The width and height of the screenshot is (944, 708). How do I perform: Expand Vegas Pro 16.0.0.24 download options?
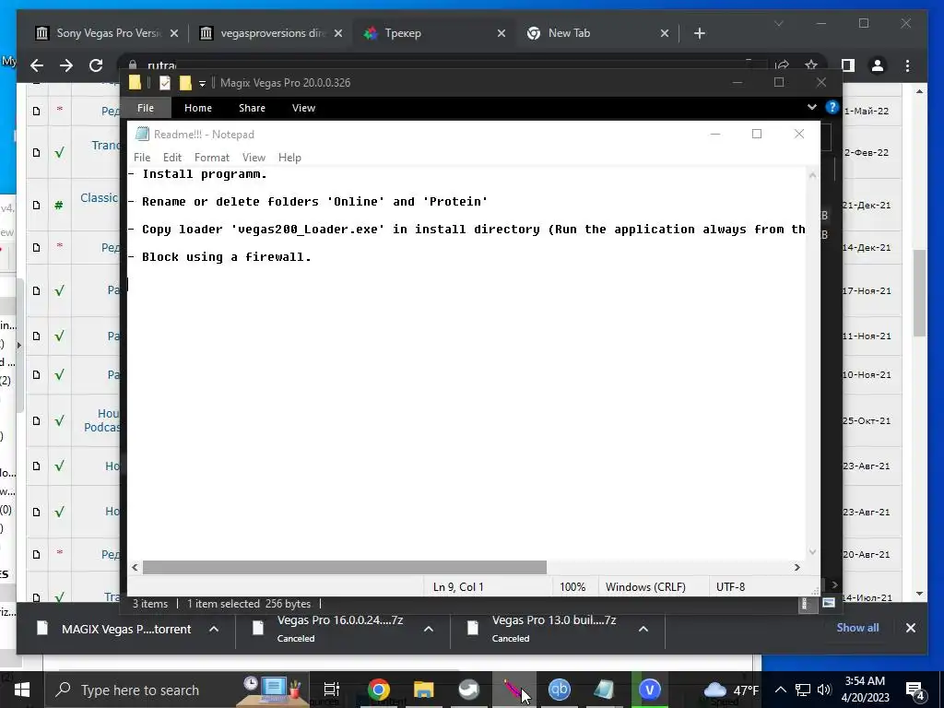(x=428, y=629)
